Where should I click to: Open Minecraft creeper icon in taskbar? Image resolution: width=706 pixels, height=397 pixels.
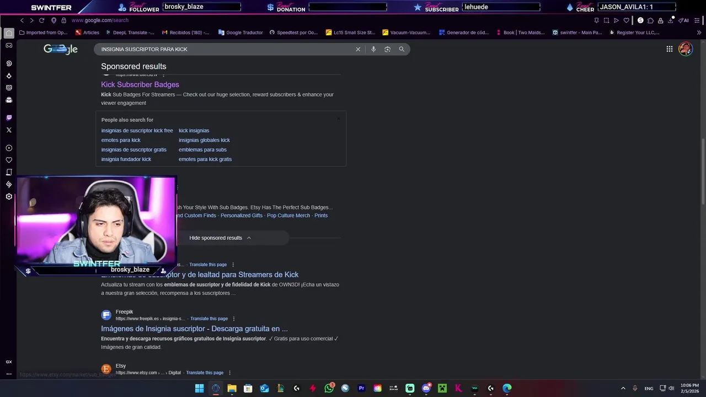point(442,388)
